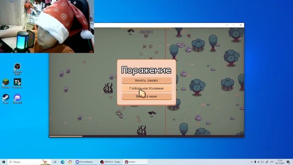Viewport: 293px width, 165px height.
Task: Open Task View on the taskbar
Action: click(x=55, y=162)
